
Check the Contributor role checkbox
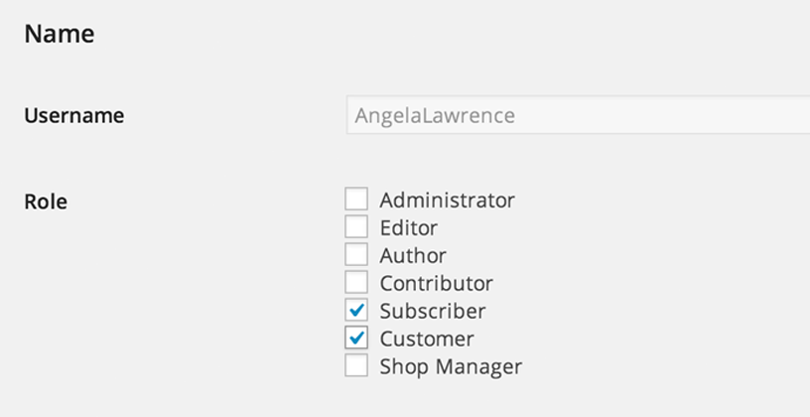tap(356, 282)
